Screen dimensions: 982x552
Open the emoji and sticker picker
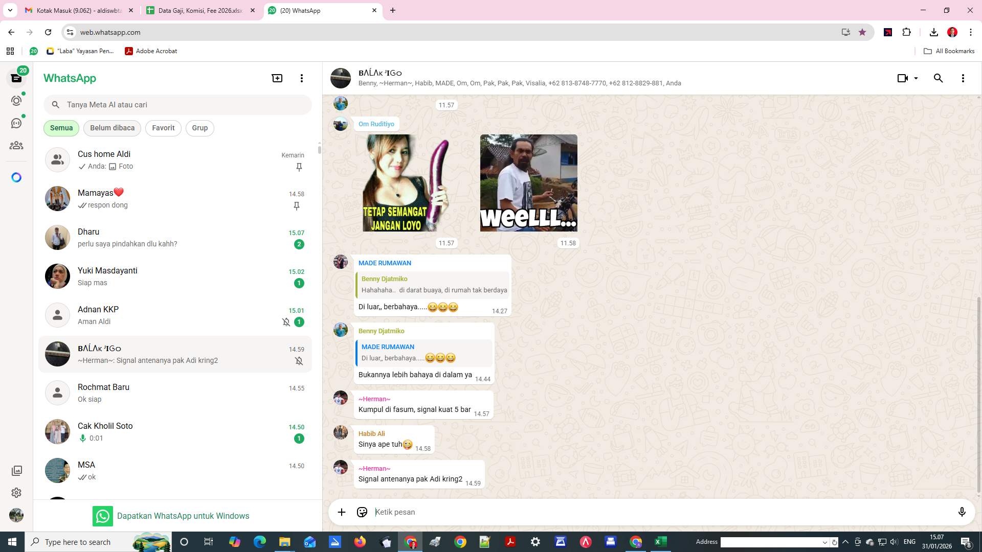tap(362, 512)
